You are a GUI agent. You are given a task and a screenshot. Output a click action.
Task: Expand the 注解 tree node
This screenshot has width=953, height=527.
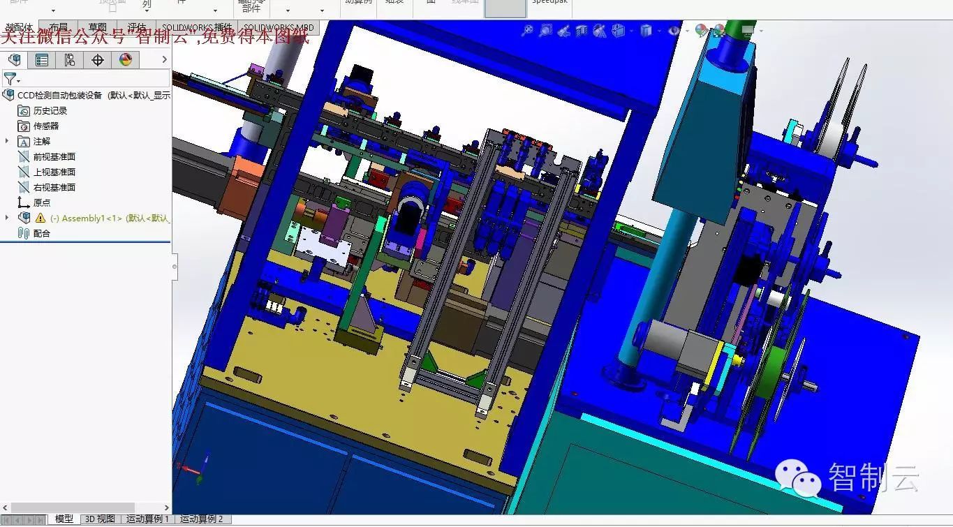(7, 141)
